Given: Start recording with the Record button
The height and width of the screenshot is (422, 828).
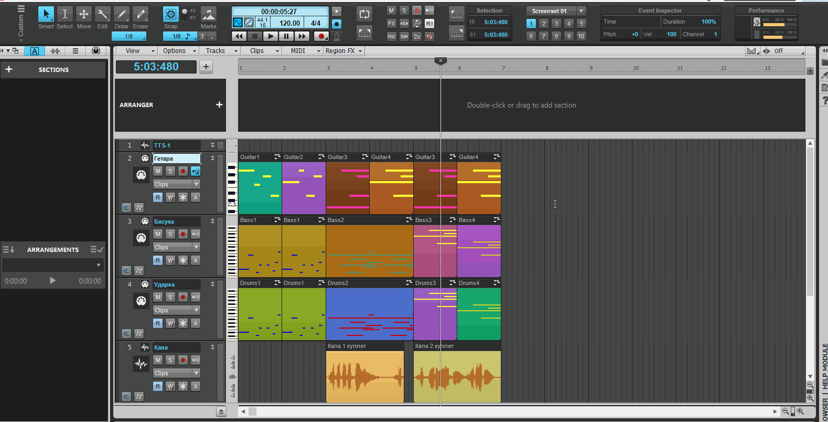Looking at the screenshot, I should pos(321,36).
